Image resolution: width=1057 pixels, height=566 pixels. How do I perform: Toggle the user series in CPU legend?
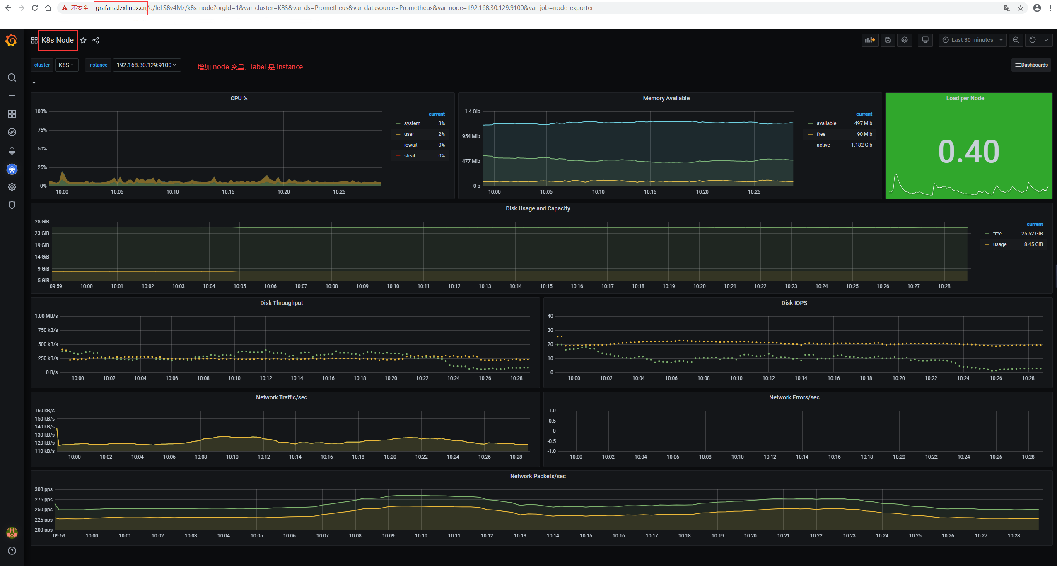[409, 134]
